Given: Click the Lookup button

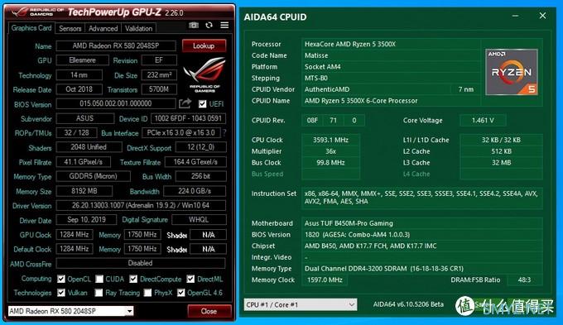Looking at the screenshot, I should (204, 46).
